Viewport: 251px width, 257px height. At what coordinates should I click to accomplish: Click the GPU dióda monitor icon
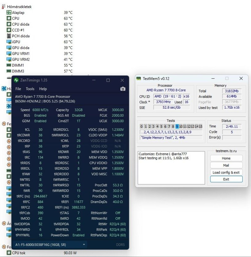point(9,48)
